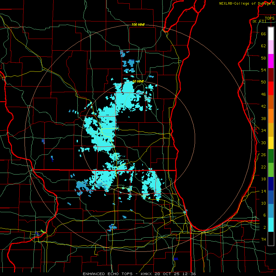This screenshot has width=276, height=276.
Task: Click the 100 NMI range ring label
Action: click(138, 25)
